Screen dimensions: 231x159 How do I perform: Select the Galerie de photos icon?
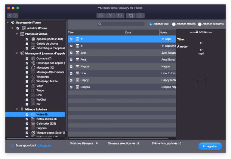tap(33, 43)
